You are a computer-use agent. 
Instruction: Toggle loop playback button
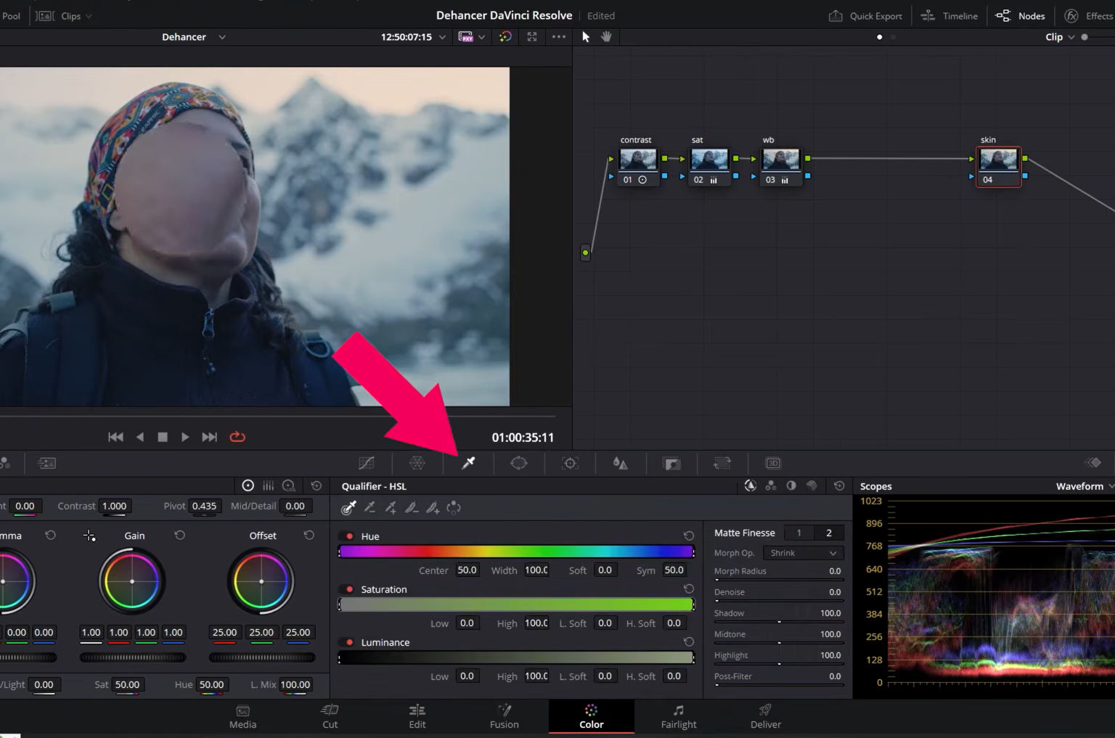click(237, 437)
